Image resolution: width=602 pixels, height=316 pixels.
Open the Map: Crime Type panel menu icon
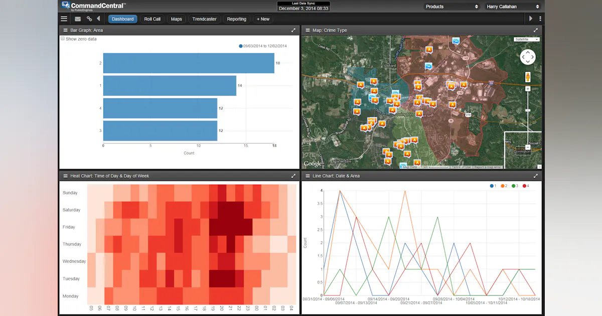[x=307, y=30]
